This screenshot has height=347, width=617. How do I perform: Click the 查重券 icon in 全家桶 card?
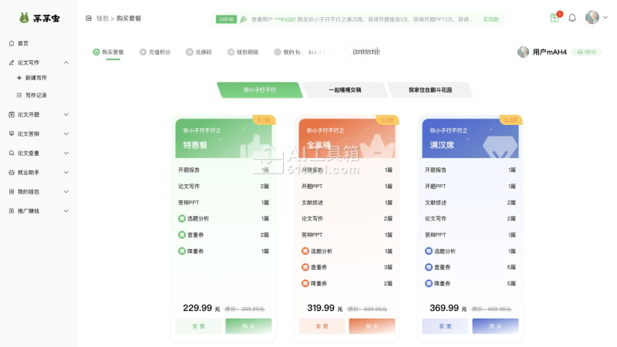pos(305,267)
